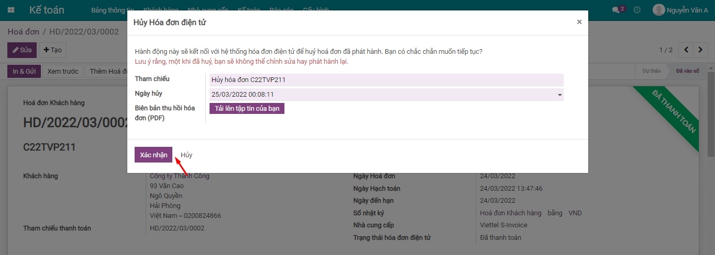Confirm with the Xác nhận button
The image size is (715, 255).
153,155
